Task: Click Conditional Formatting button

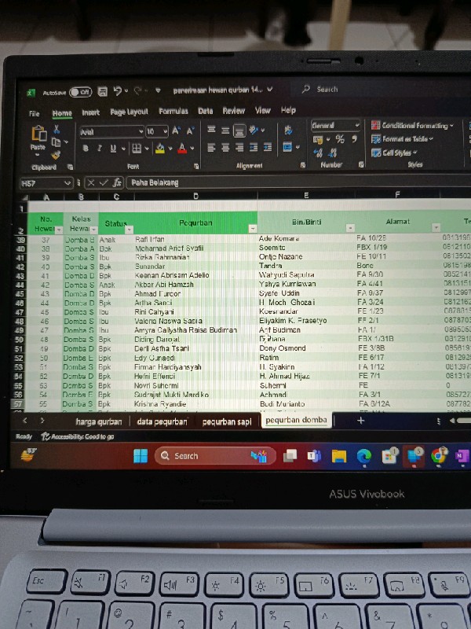Action: 411,126
